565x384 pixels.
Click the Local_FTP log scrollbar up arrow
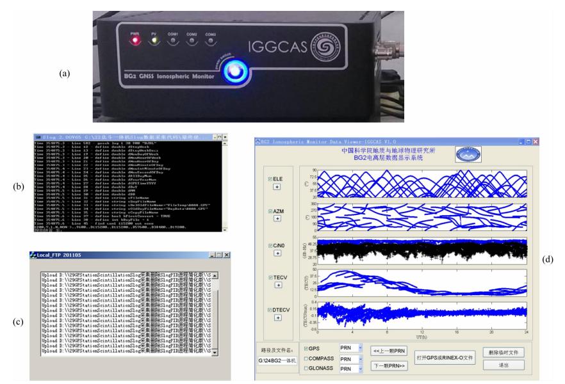pos(215,275)
